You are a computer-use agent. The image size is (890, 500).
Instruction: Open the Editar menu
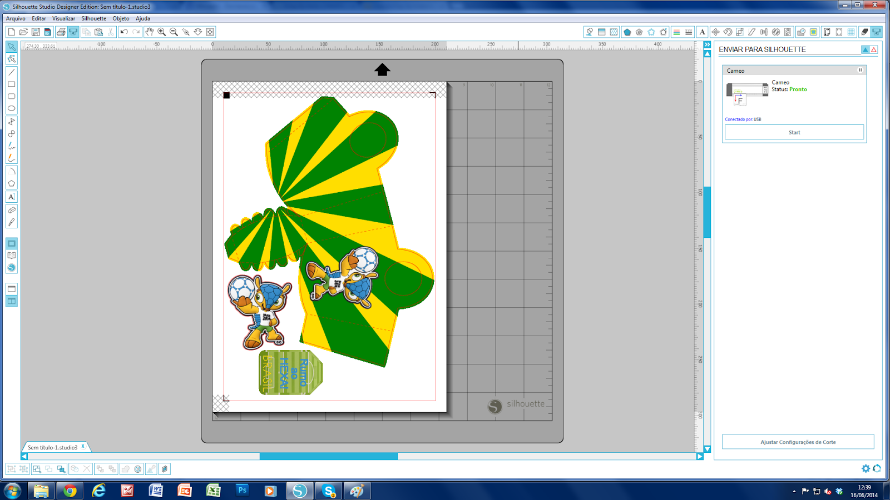(39, 18)
